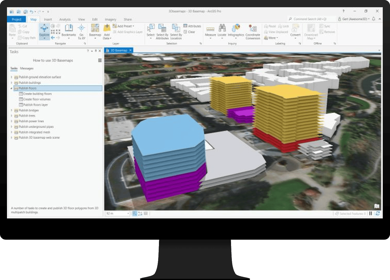Switch to the Imagery ribbon tab

point(111,19)
